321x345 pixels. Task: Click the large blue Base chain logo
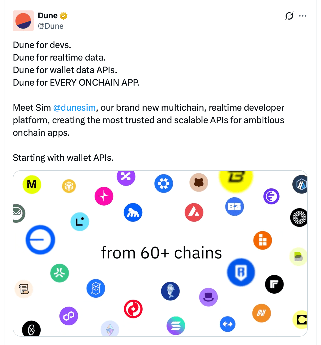coord(40,240)
